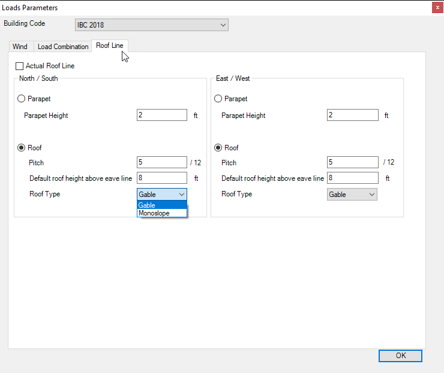Select North / South Roof radio button
This screenshot has height=373, width=444.
tap(22, 148)
